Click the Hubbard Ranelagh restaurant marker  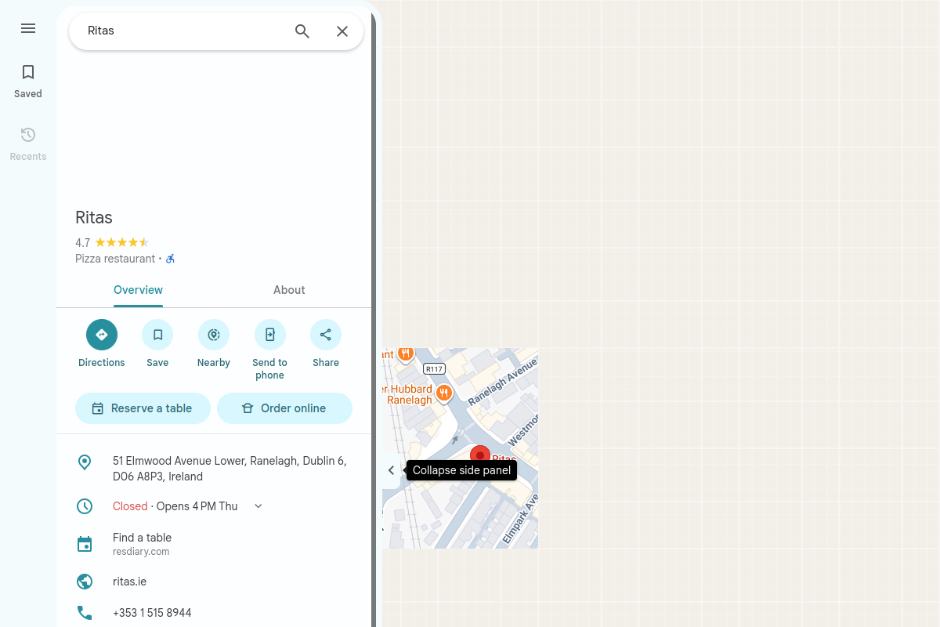click(x=444, y=392)
